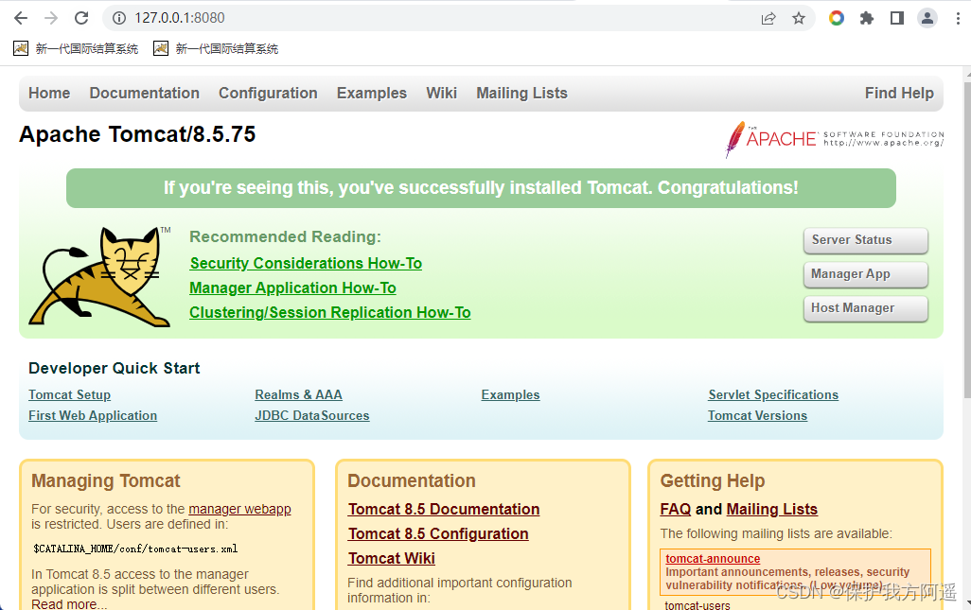Open the first 新一代国际结算系统 bookmark
The height and width of the screenshot is (610, 971).
(76, 48)
